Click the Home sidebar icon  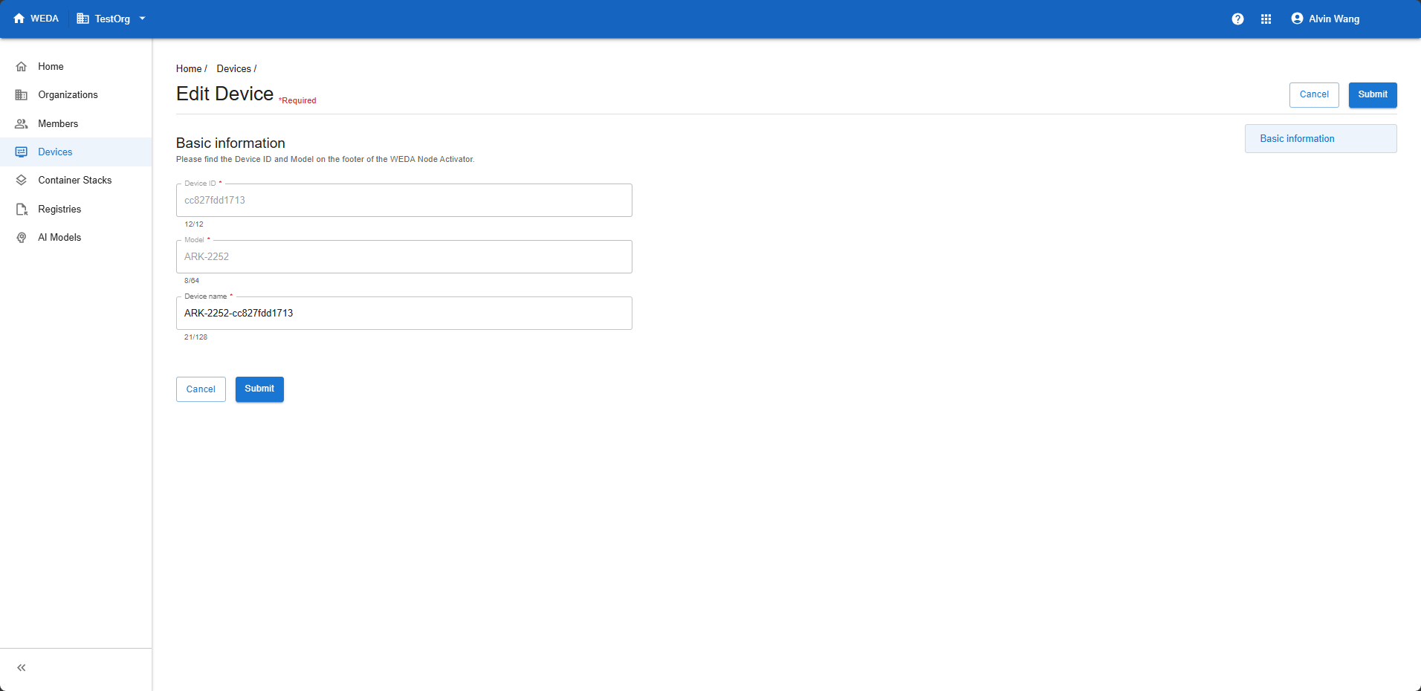tap(22, 67)
